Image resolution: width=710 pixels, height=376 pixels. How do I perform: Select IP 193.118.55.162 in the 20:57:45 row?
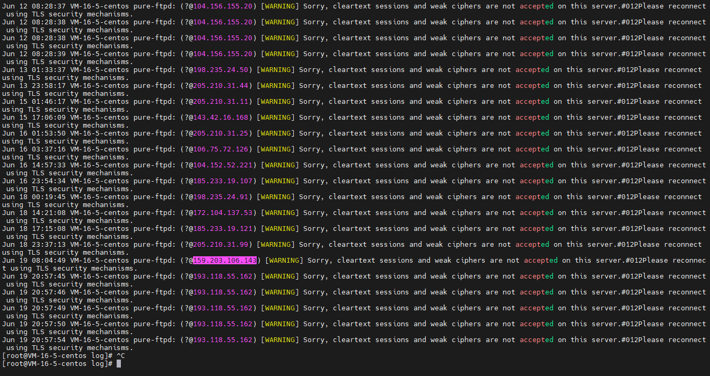[x=223, y=276]
